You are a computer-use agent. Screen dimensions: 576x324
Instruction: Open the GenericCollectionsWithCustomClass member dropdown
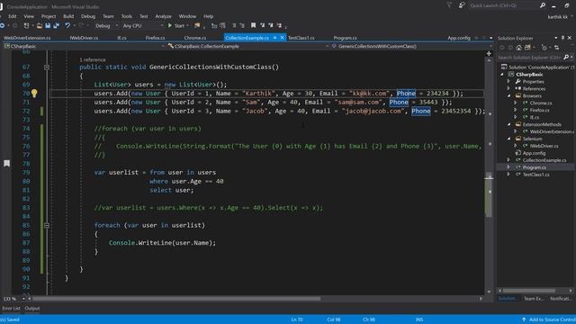[411, 46]
